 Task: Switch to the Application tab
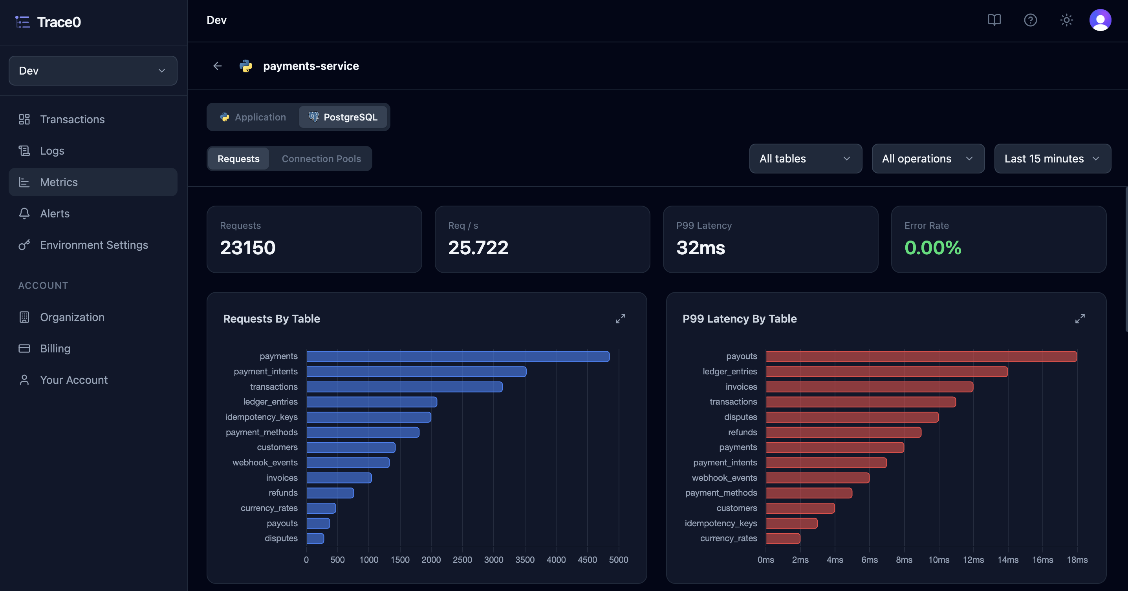[x=253, y=117]
